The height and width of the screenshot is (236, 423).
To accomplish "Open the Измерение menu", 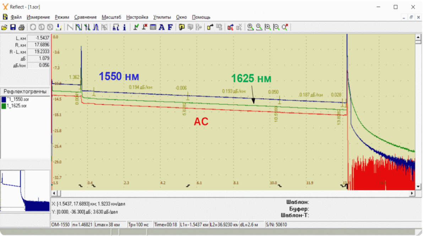I will [38, 17].
